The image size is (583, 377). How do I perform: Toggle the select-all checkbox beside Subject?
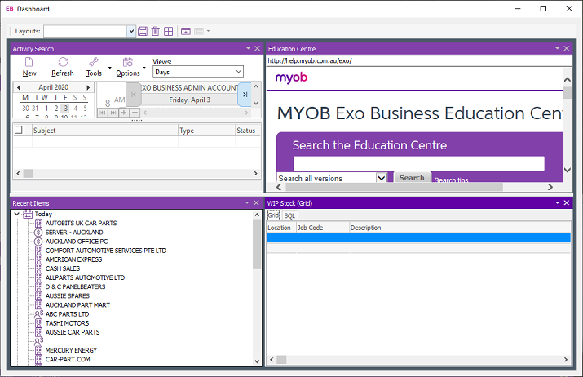(18, 130)
